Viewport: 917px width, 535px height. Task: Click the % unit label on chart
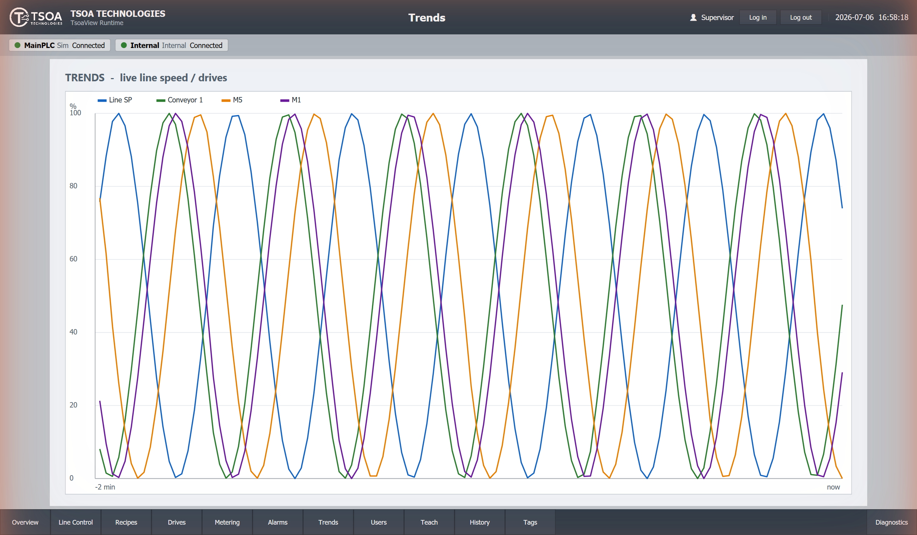(73, 106)
